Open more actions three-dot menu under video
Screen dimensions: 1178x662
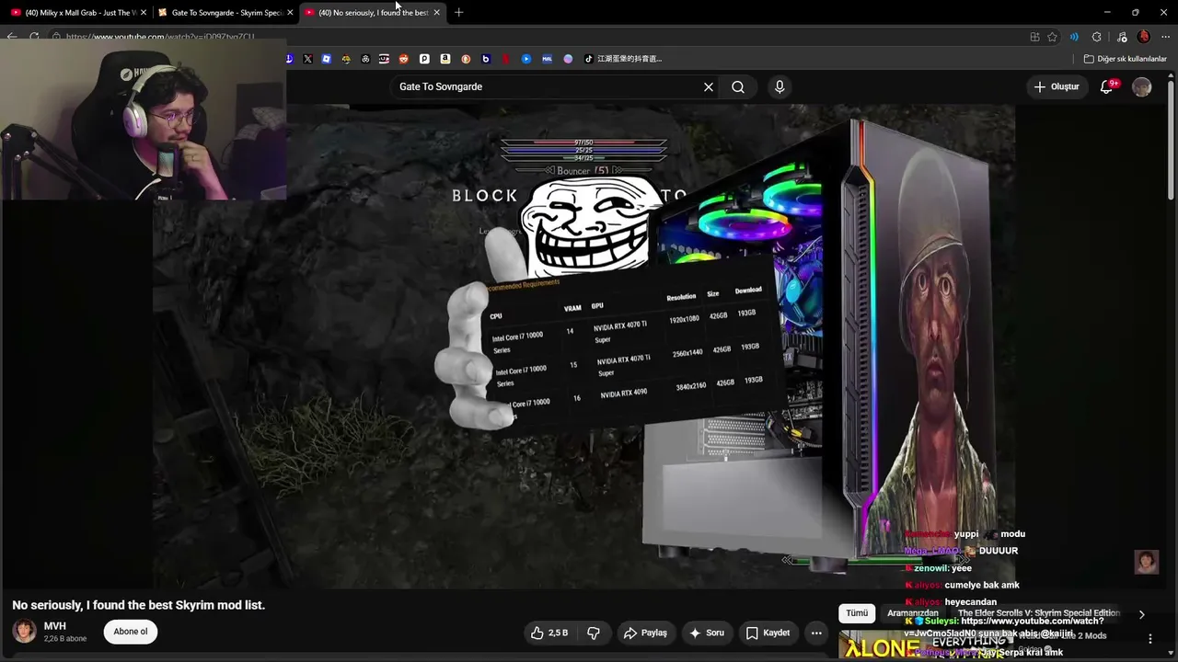pyautogui.click(x=816, y=633)
